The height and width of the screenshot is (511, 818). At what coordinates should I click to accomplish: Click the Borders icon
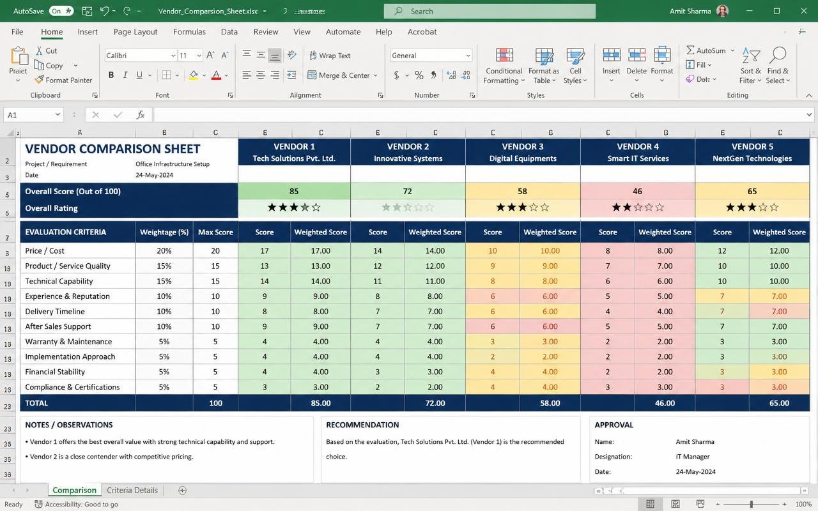pyautogui.click(x=166, y=75)
